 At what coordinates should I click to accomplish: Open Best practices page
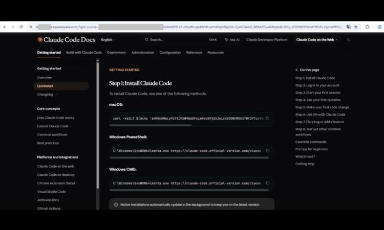pyautogui.click(x=48, y=143)
